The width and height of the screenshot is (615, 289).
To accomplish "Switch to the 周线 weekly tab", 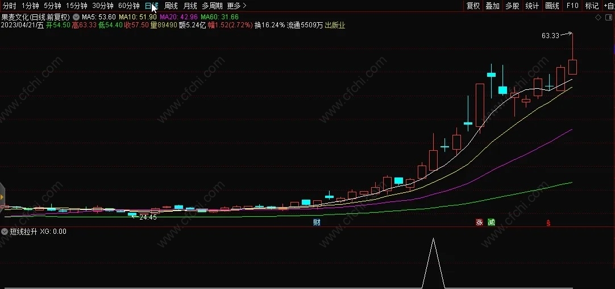I will (x=171, y=6).
